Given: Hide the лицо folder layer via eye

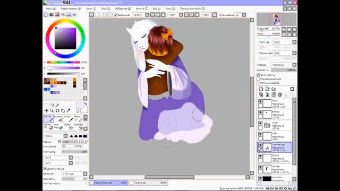Looking at the screenshot, I should 260,123.
